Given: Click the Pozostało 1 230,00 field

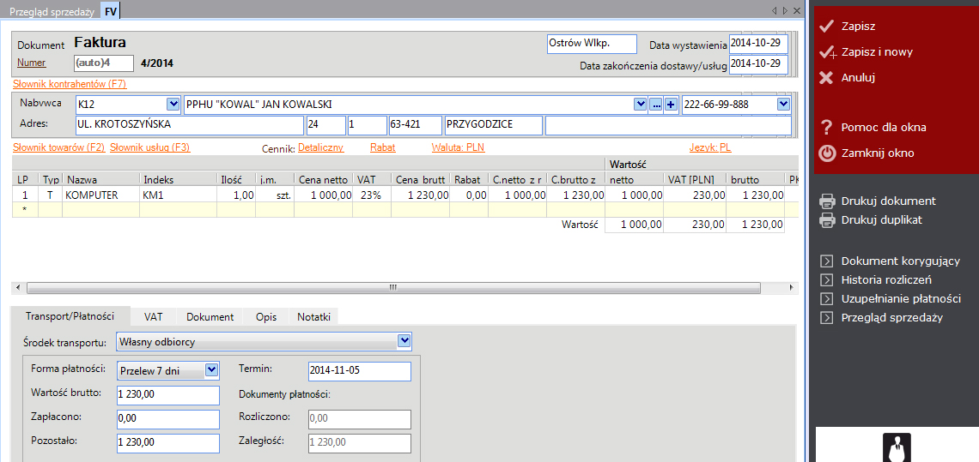Looking at the screenshot, I should [168, 443].
